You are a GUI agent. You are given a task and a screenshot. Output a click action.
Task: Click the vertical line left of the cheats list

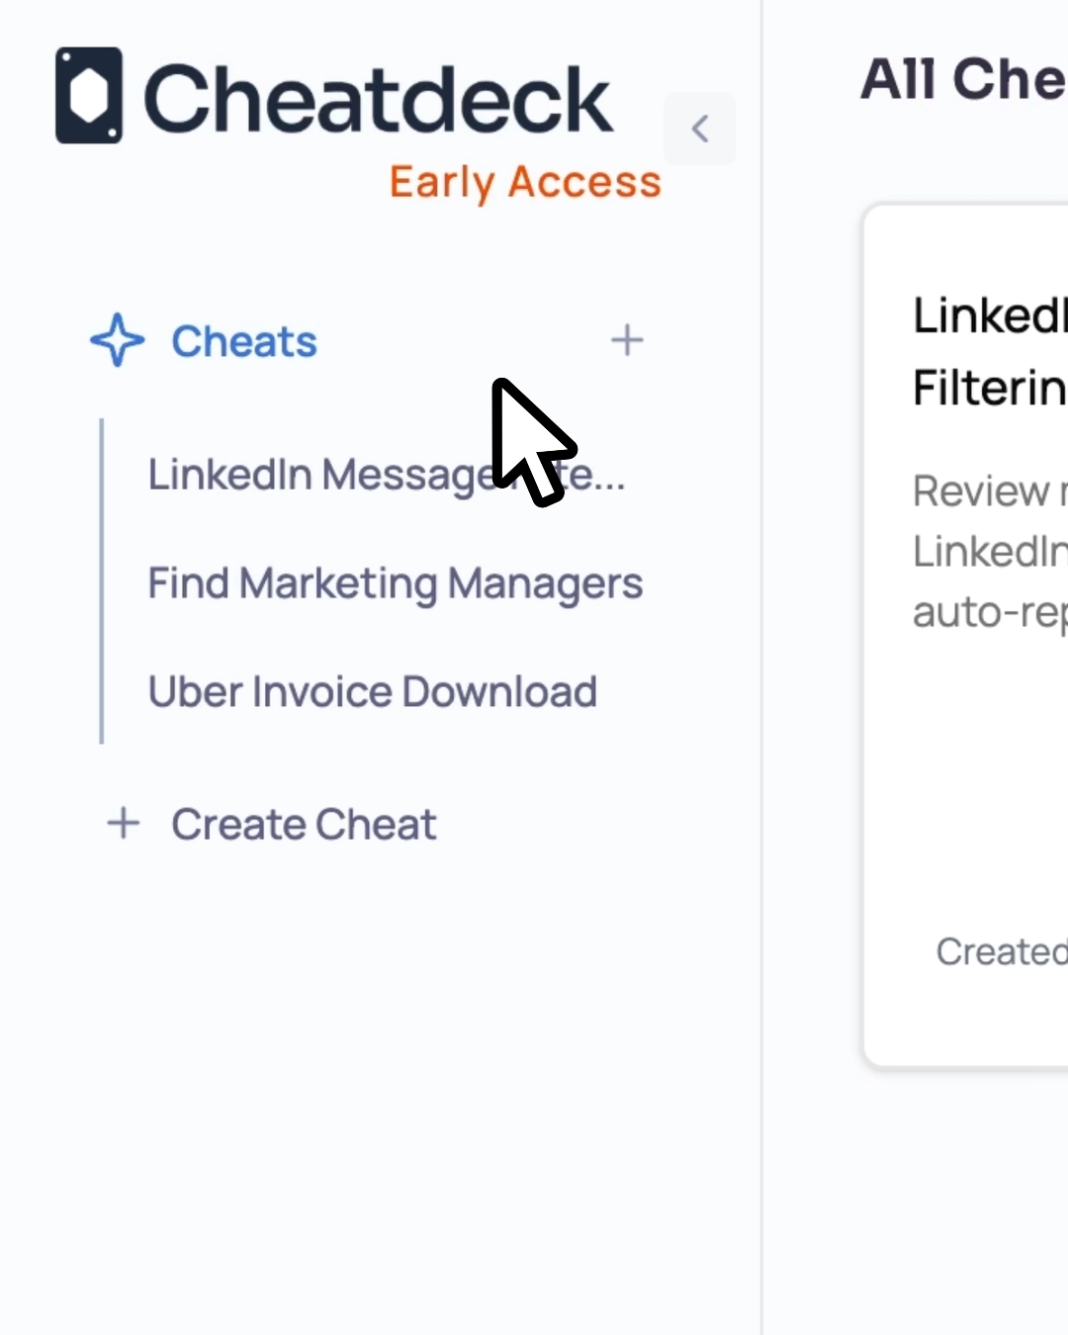coord(102,581)
